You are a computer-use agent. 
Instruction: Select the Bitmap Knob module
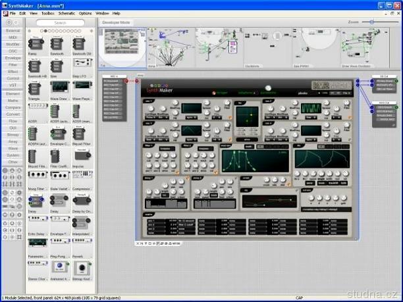click(80, 268)
